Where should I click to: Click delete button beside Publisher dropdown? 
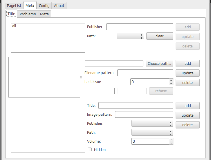(187, 125)
